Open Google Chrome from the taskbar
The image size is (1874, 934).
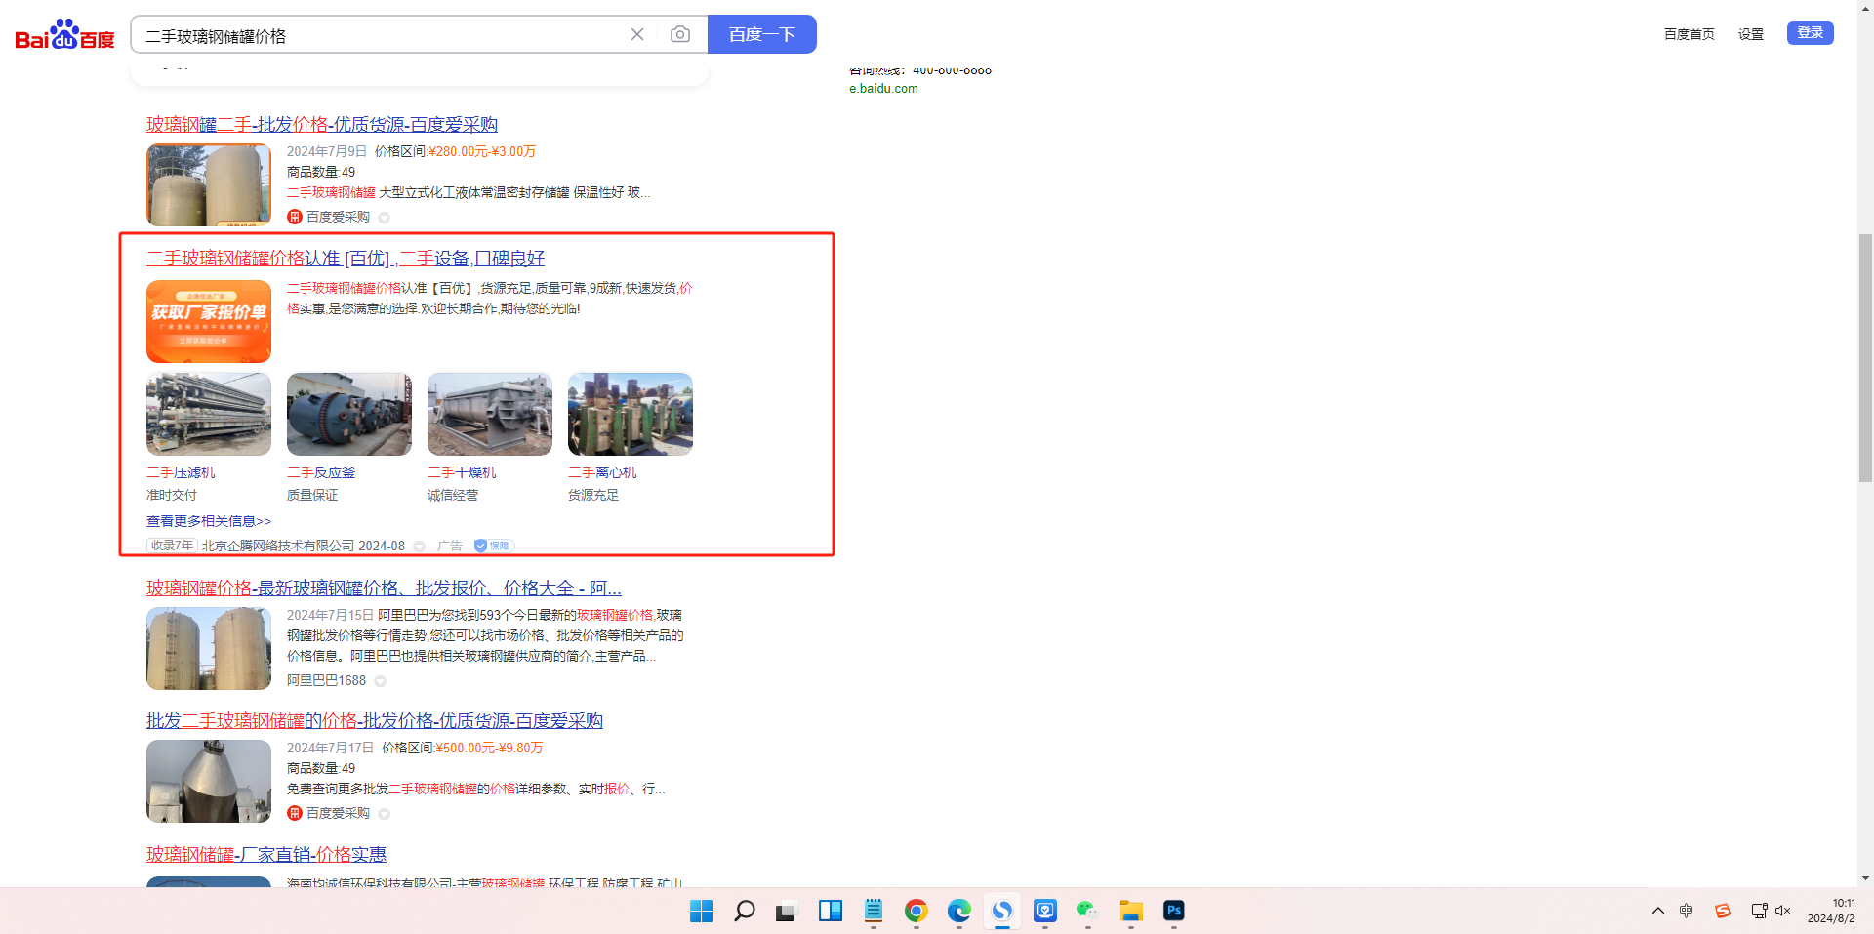click(x=917, y=911)
